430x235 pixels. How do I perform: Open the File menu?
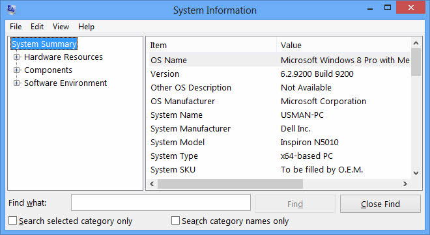[16, 27]
